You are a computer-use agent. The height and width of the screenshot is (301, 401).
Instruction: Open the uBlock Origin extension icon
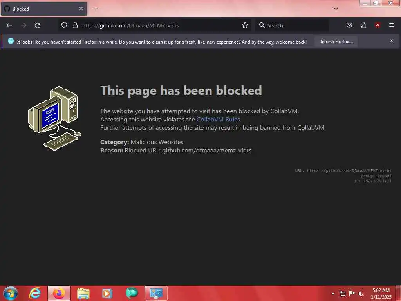click(x=378, y=25)
